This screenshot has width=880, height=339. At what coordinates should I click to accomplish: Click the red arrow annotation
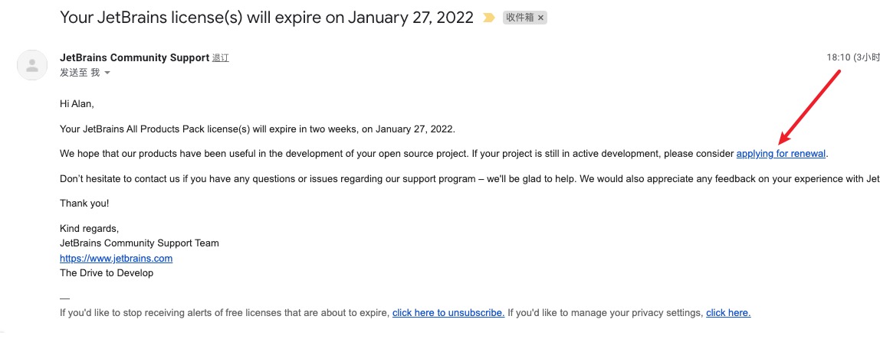809,106
